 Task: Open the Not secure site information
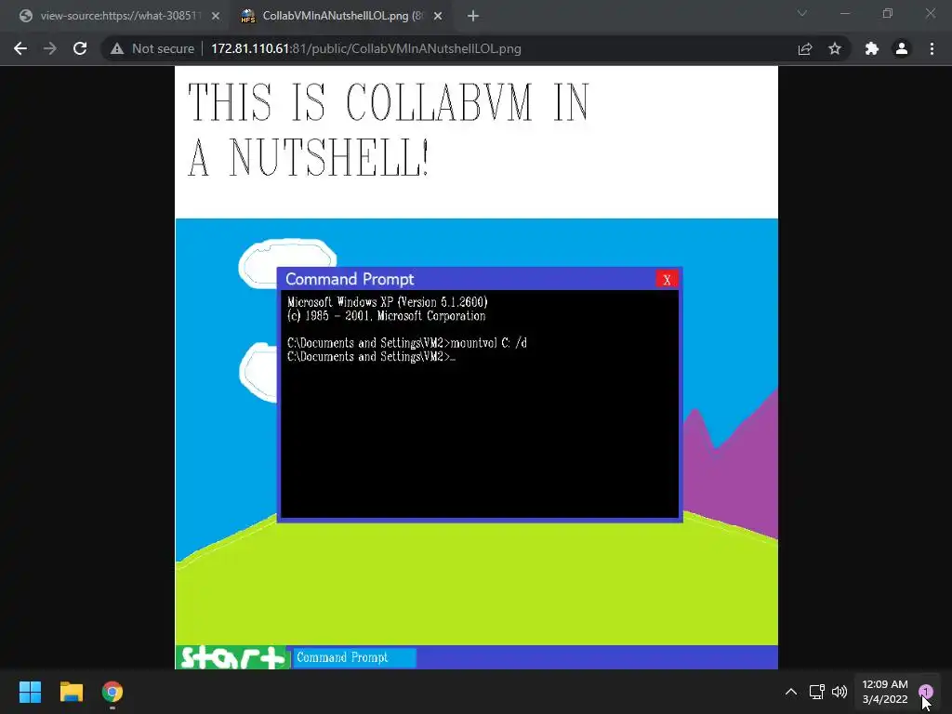[152, 48]
